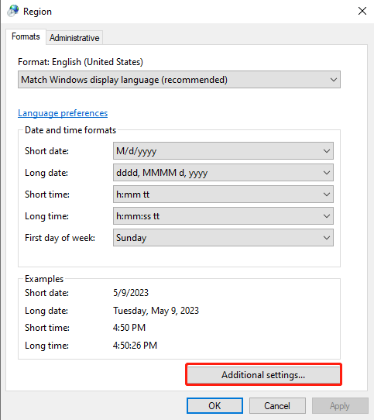Close the Region dialog window

(x=362, y=11)
